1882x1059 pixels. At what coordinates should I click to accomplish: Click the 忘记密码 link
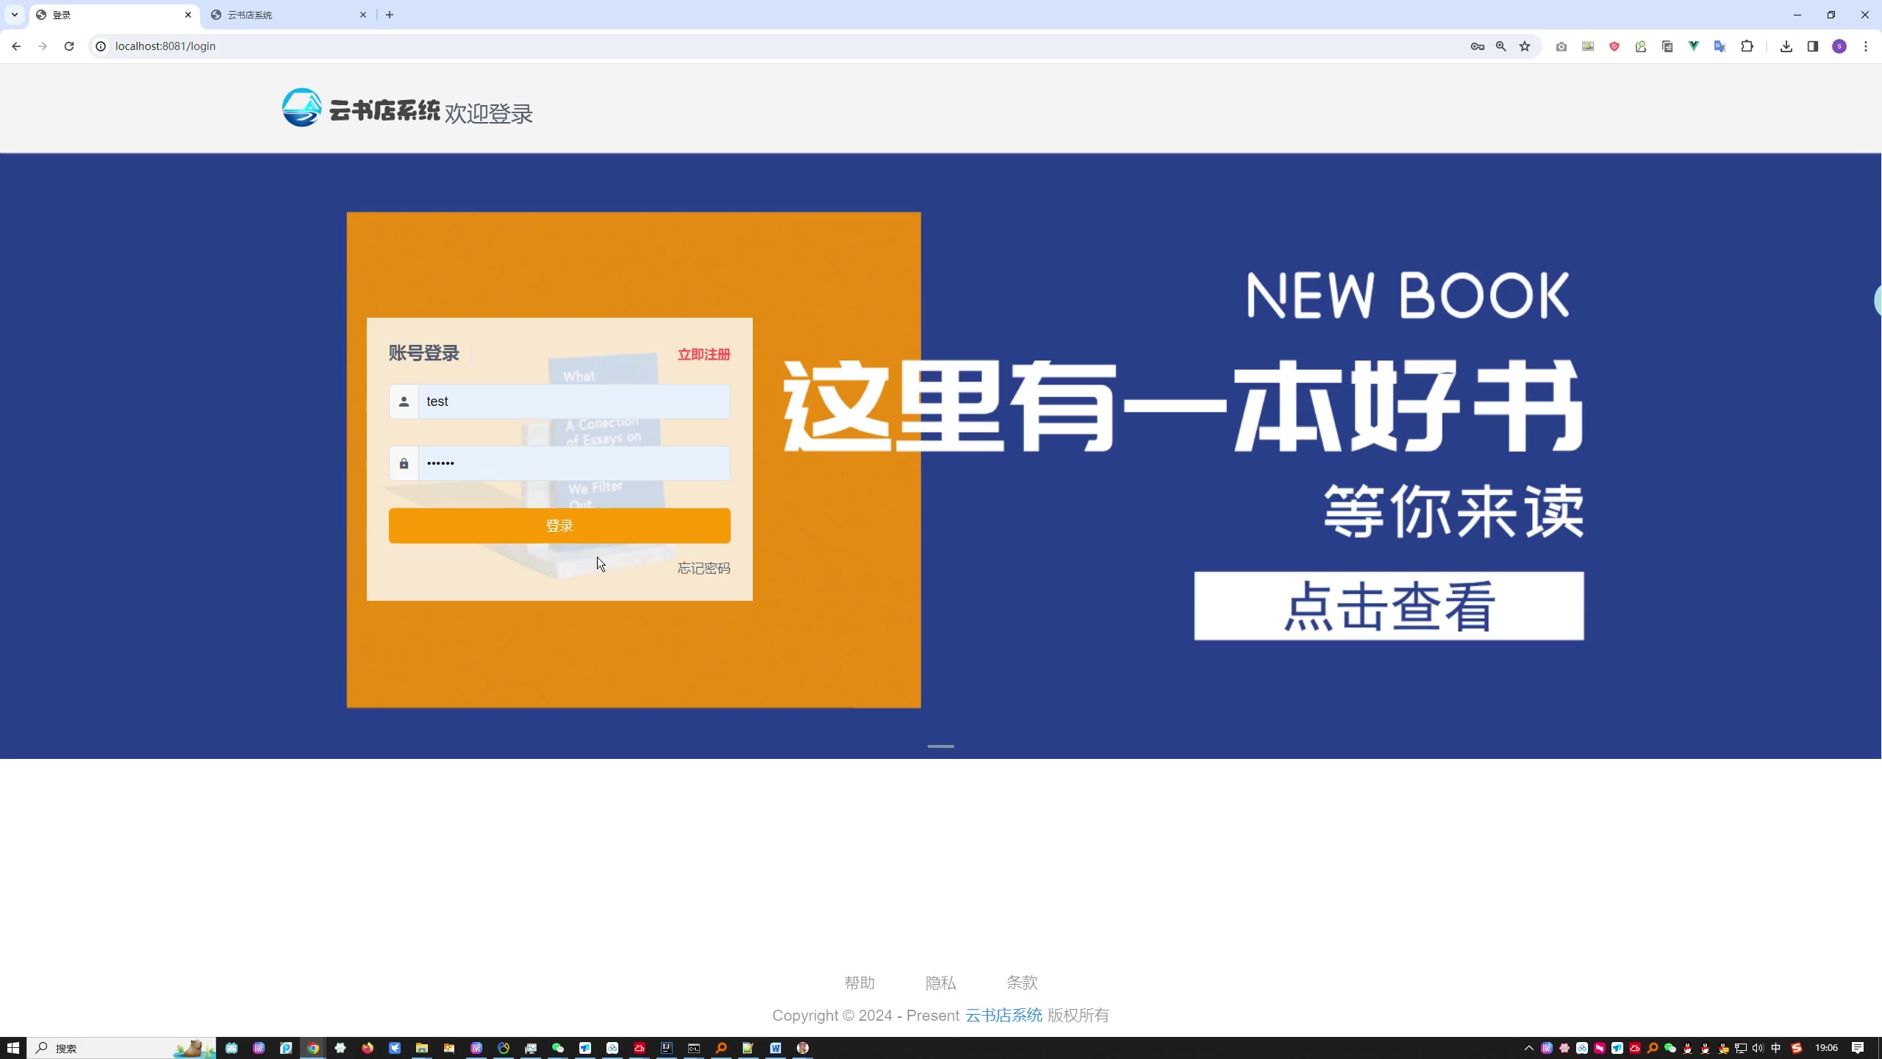point(704,568)
